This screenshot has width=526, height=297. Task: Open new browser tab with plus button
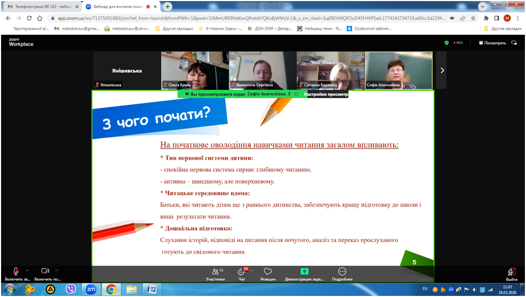168,6
